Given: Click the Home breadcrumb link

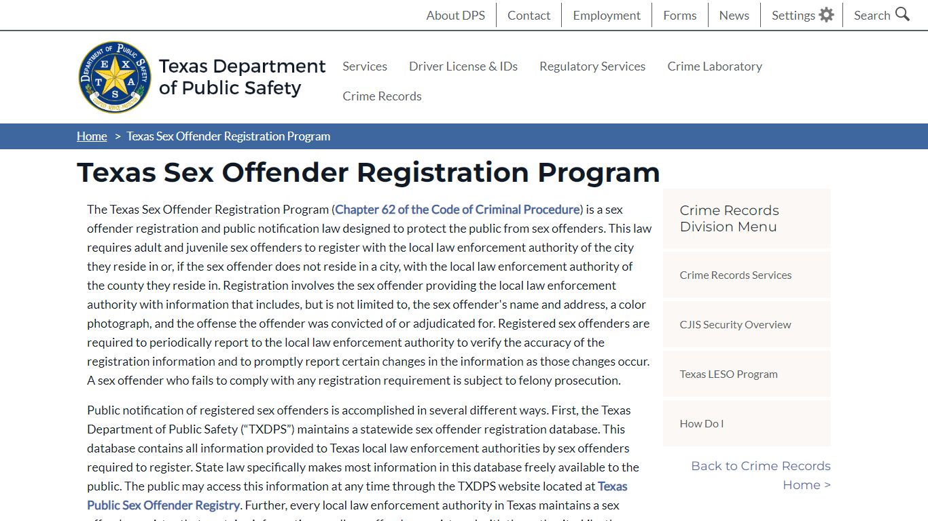Looking at the screenshot, I should tap(92, 136).
